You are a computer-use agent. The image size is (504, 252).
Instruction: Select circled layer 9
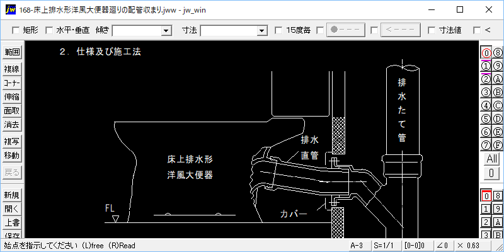click(x=498, y=66)
